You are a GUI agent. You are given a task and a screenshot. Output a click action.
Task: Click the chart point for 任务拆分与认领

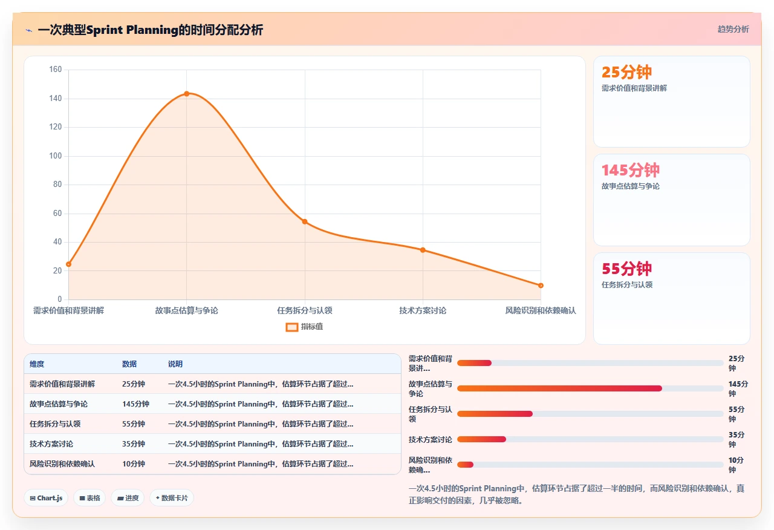pyautogui.click(x=305, y=221)
